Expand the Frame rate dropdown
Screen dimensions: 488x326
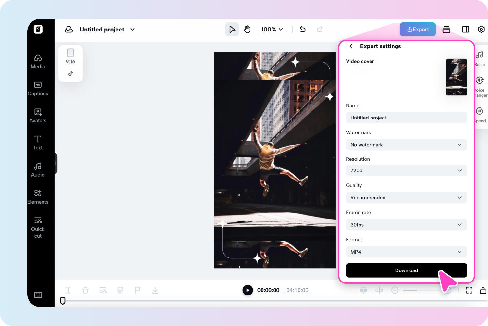click(406, 225)
